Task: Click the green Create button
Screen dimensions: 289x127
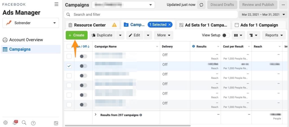Action: click(76, 35)
